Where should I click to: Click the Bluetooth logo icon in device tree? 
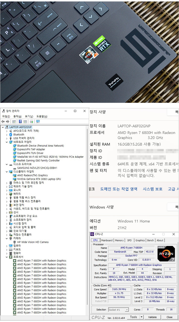click(11, 134)
